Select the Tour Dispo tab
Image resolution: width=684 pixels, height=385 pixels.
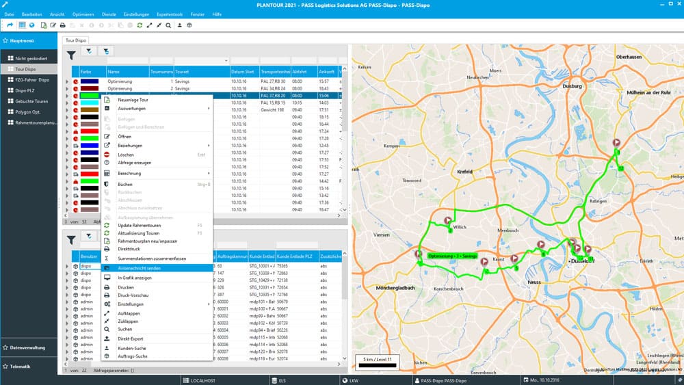pyautogui.click(x=76, y=40)
